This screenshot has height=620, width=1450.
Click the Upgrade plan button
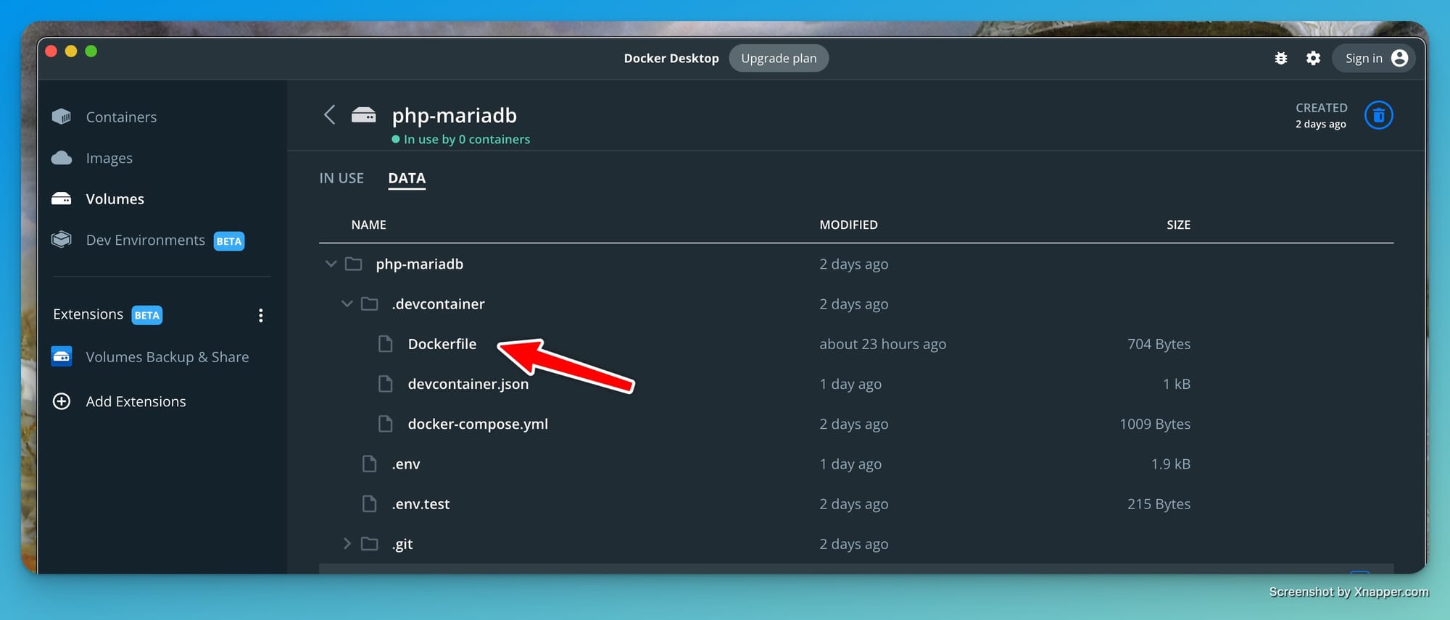pos(779,58)
